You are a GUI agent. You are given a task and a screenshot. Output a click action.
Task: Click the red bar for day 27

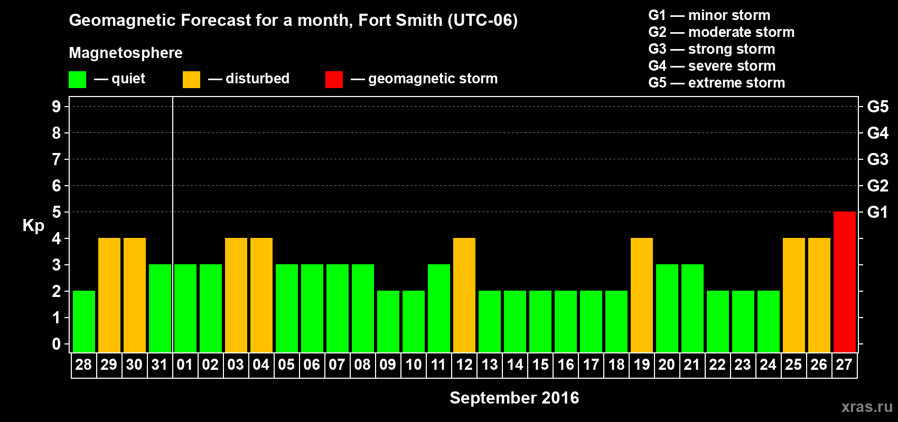(x=844, y=282)
